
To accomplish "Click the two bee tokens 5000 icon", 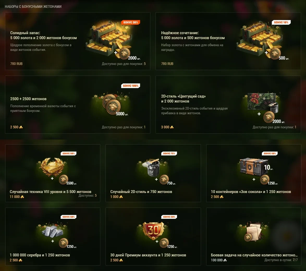I will 112,104.
